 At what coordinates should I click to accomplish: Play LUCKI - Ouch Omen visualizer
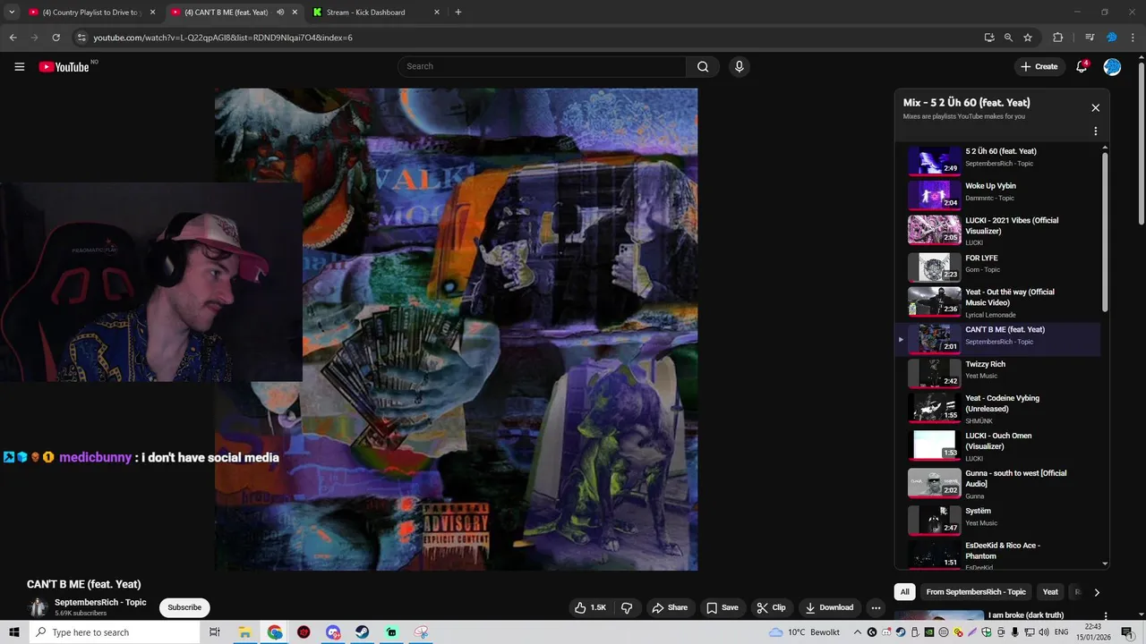(997, 446)
